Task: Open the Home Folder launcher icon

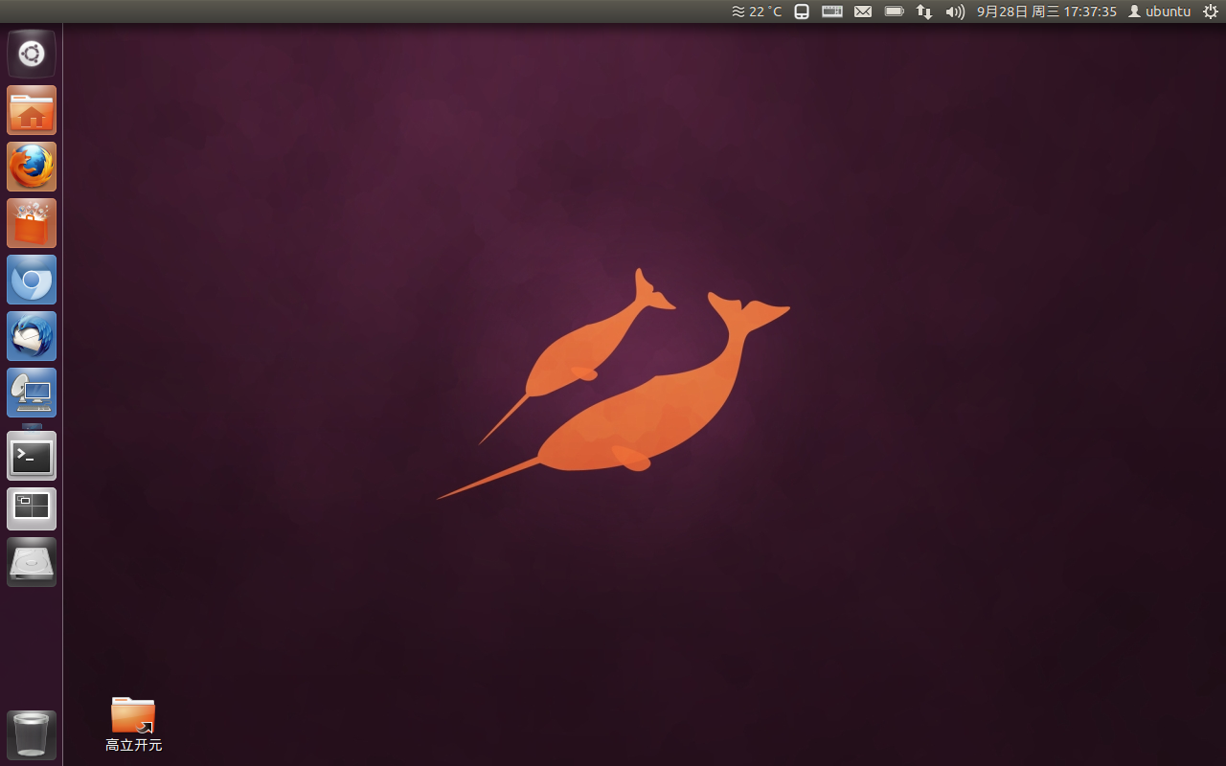Action: [32, 110]
